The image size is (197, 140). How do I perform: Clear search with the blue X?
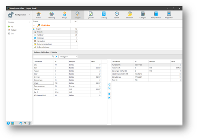point(56,57)
